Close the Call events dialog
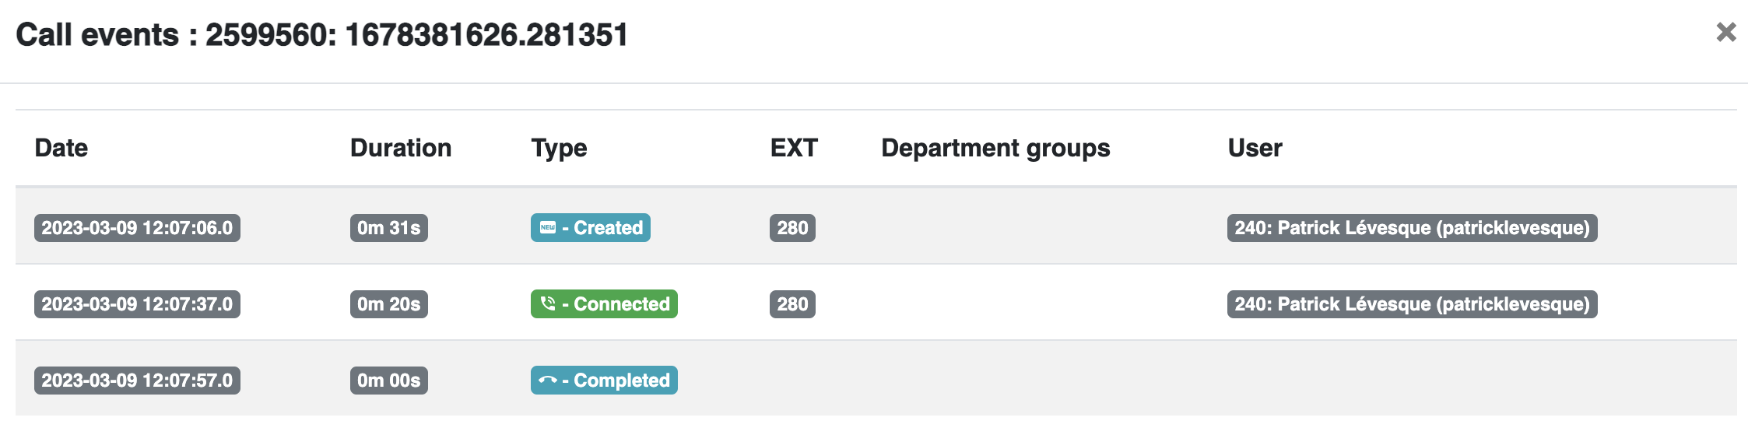The image size is (1748, 442). click(x=1726, y=32)
